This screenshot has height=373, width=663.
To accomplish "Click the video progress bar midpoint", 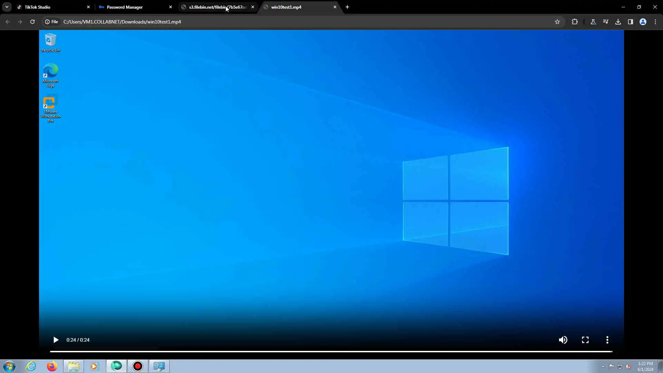I will pyautogui.click(x=331, y=352).
